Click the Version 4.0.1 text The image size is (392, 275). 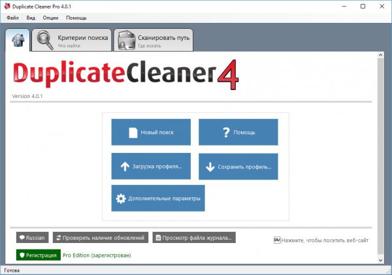click(27, 96)
